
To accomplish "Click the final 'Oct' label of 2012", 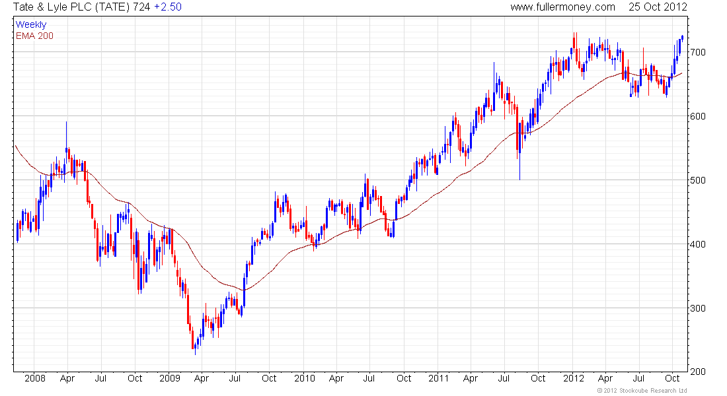I will pyautogui.click(x=672, y=378).
